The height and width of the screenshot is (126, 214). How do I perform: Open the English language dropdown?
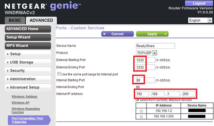point(200,20)
